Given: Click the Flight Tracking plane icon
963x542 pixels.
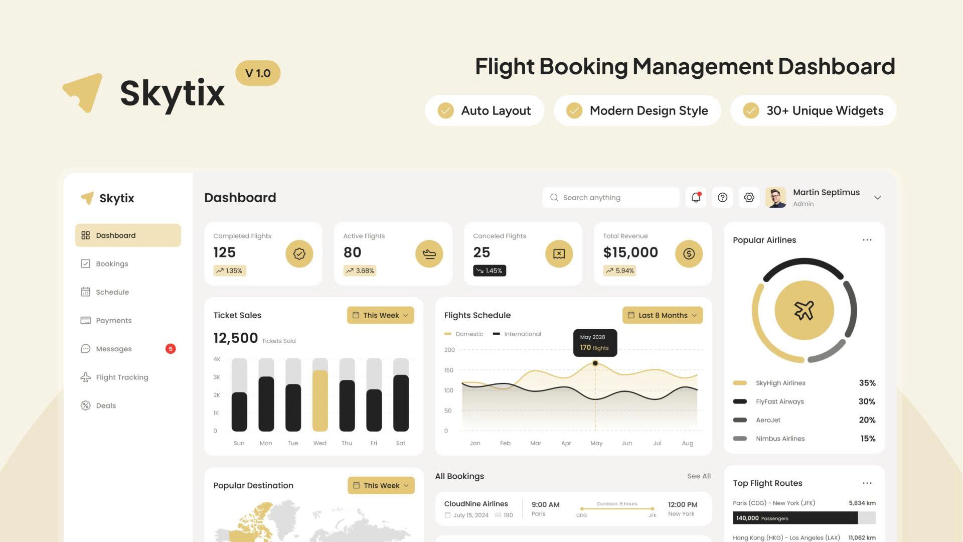Looking at the screenshot, I should 85,377.
